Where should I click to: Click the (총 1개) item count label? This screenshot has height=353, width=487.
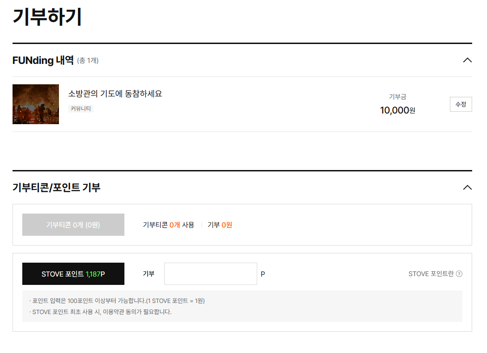click(x=88, y=60)
